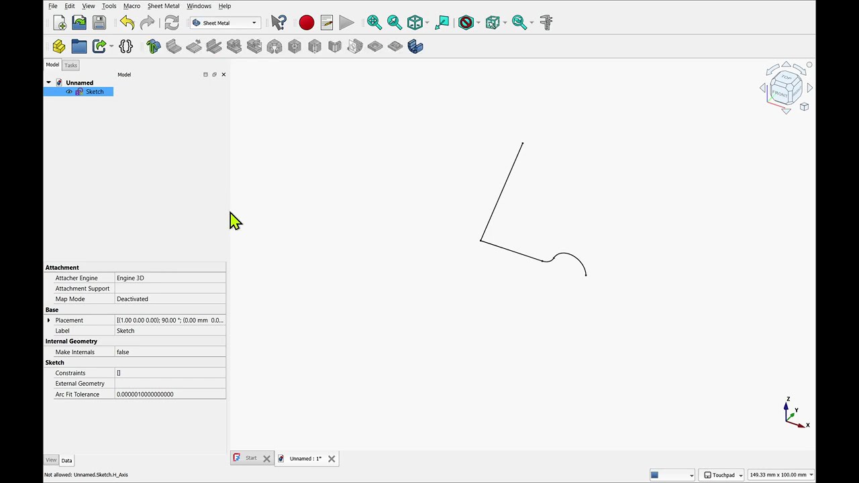The width and height of the screenshot is (859, 483).
Task: Click the Make Base Wall icon
Action: (153, 46)
